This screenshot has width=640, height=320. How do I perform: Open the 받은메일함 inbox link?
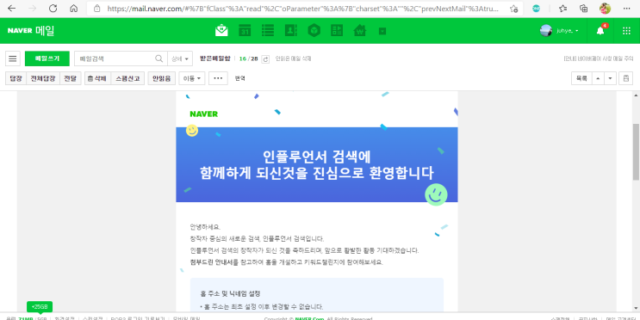[215, 58]
